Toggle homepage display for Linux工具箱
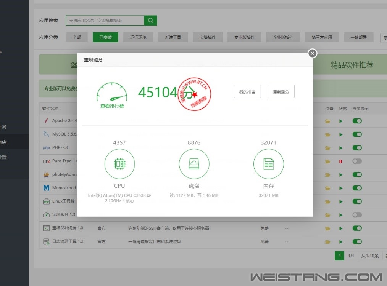 [x=357, y=201]
